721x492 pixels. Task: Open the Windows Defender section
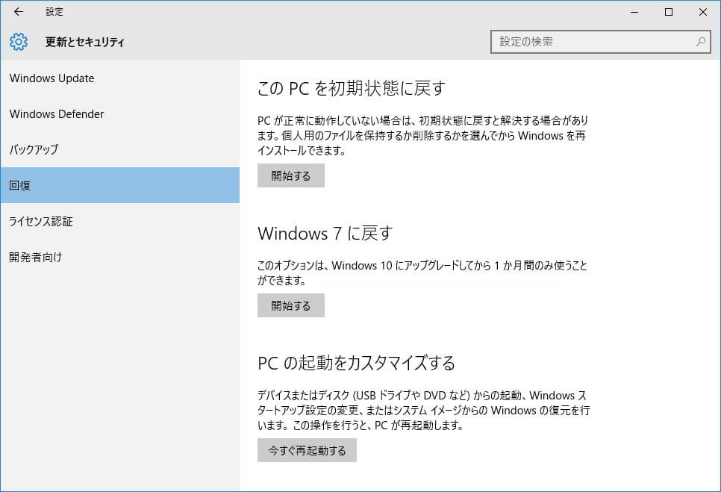click(57, 113)
